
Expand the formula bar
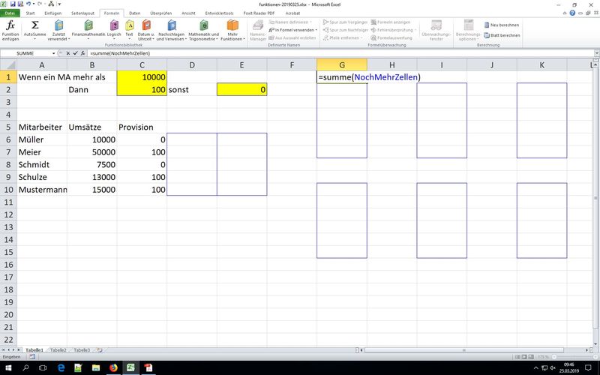tap(596, 53)
